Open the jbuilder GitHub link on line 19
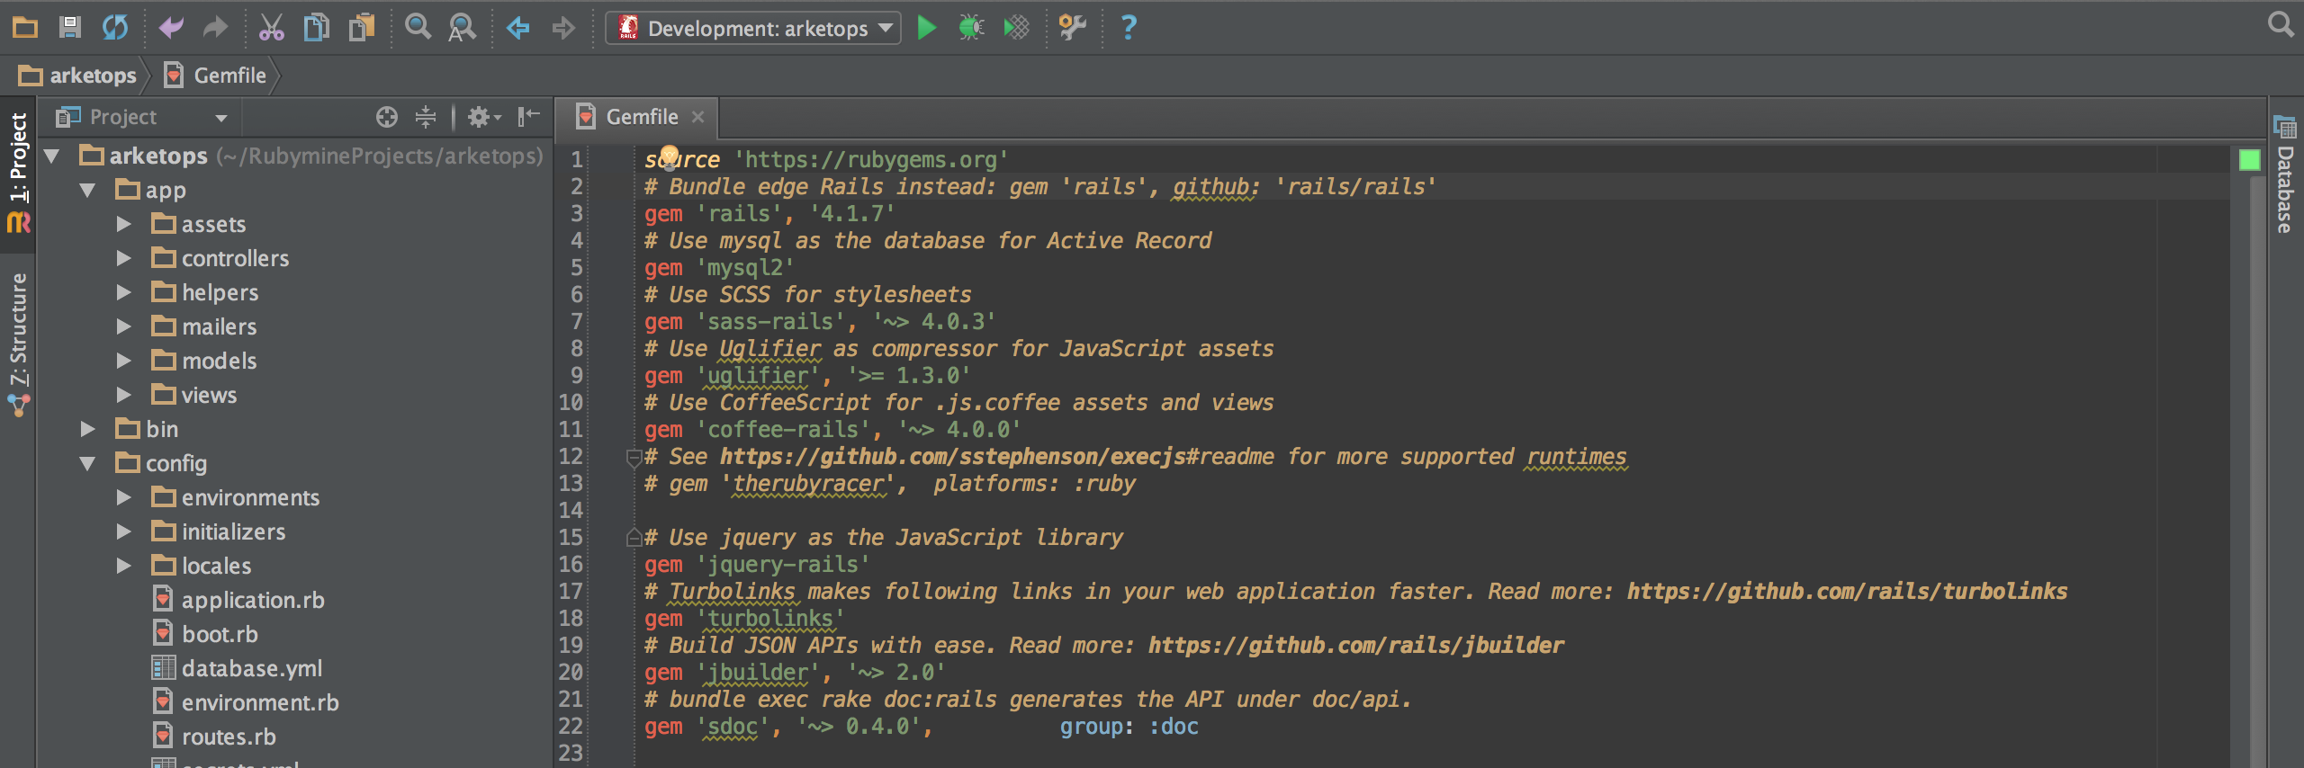The height and width of the screenshot is (768, 2304). (x=1355, y=646)
